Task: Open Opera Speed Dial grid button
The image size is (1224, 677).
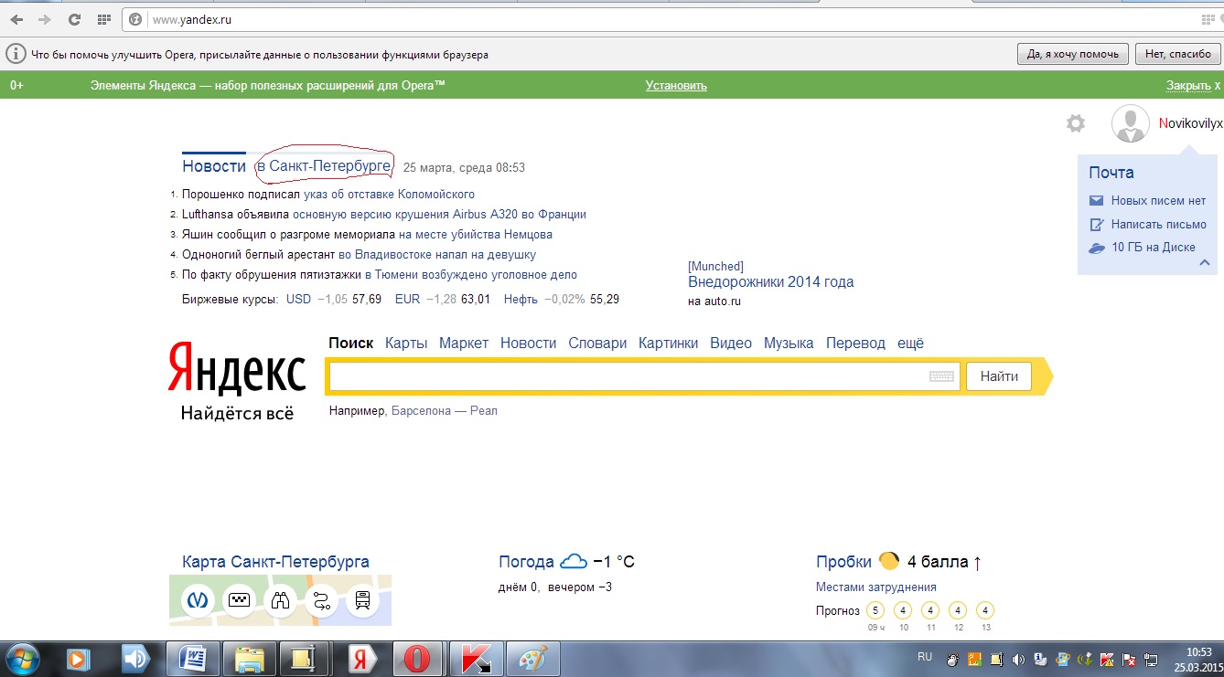Action: point(104,19)
